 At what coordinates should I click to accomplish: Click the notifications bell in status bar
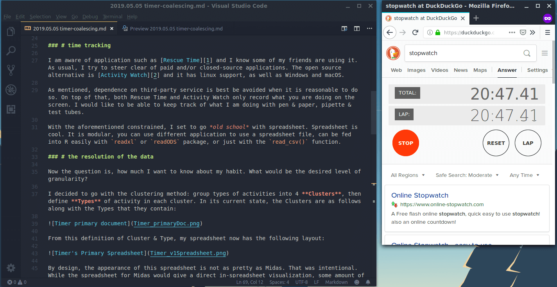click(x=368, y=282)
